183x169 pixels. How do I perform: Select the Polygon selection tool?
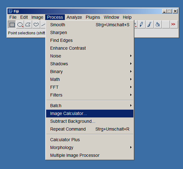(28, 25)
